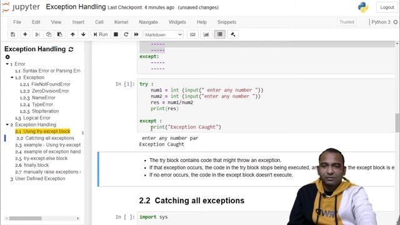Viewport: 400px width, 225px height.
Task: Open the cell type Markdown dropdown
Action: click(164, 34)
